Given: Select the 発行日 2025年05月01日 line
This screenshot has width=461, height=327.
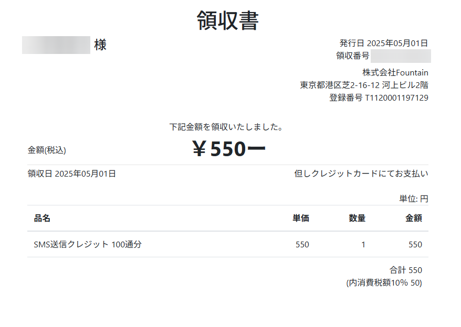Looking at the screenshot, I should 384,43.
